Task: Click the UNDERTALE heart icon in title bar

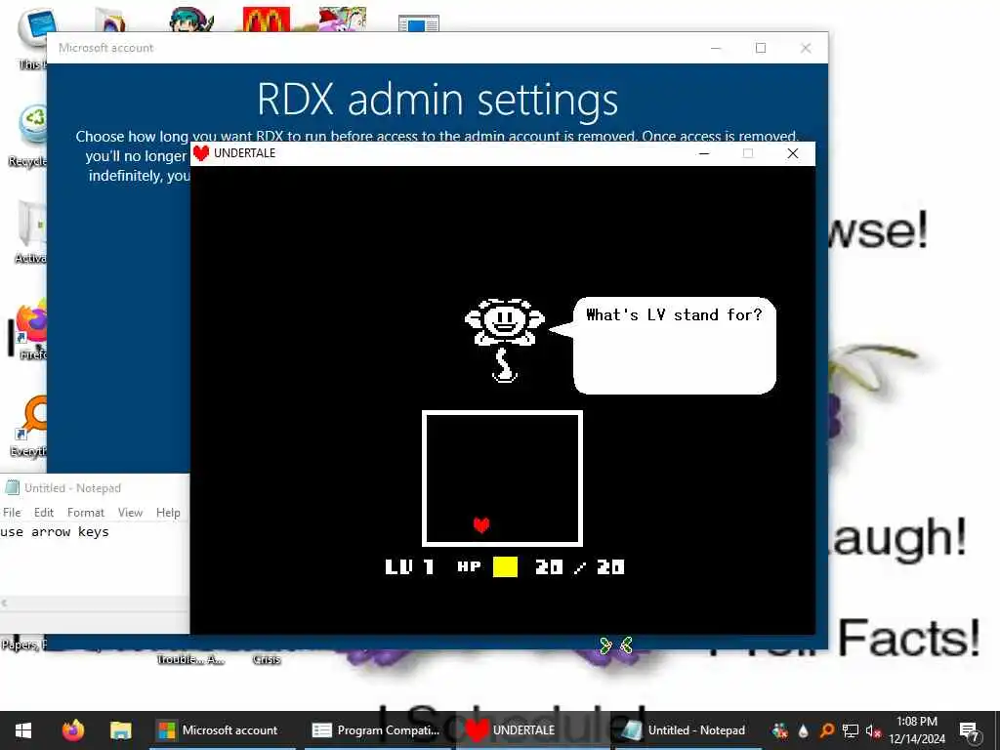Action: coord(201,153)
